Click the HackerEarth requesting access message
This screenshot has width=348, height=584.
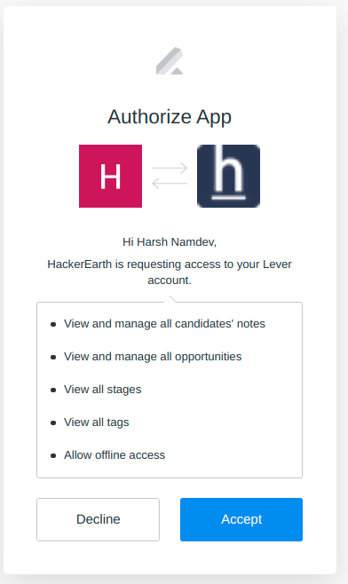pyautogui.click(x=170, y=272)
